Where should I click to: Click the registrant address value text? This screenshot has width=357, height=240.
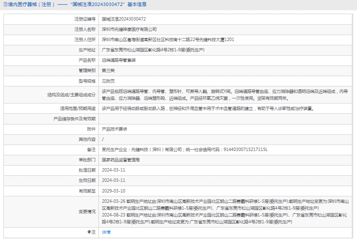(168, 40)
